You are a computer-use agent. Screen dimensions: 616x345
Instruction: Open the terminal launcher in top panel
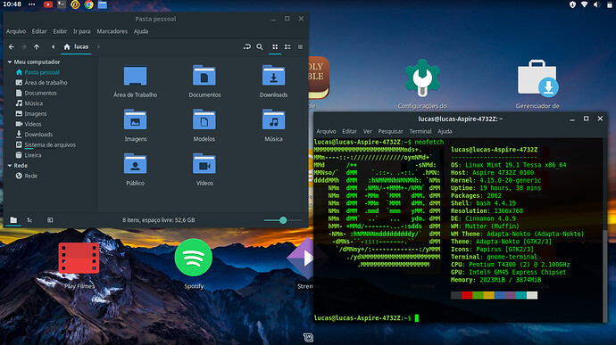click(x=62, y=4)
